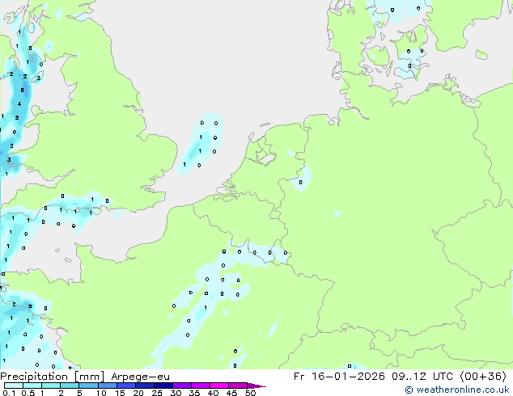The width and height of the screenshot is (513, 396).
Task: Select the 5–10 mm legend color swatch
Action: coord(88,385)
